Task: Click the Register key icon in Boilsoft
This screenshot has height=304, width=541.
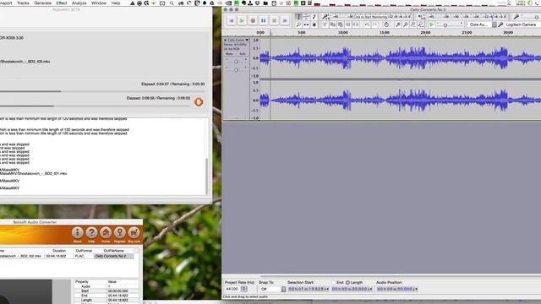Action: pos(120,233)
